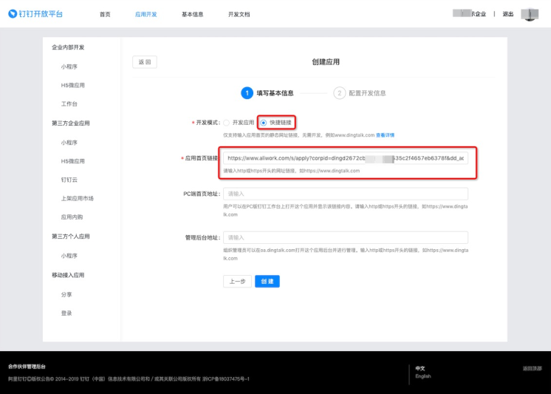Viewport: 551px width, 394px height.
Task: Click the 第三方个人应用 sidebar heading
Action: 71,237
